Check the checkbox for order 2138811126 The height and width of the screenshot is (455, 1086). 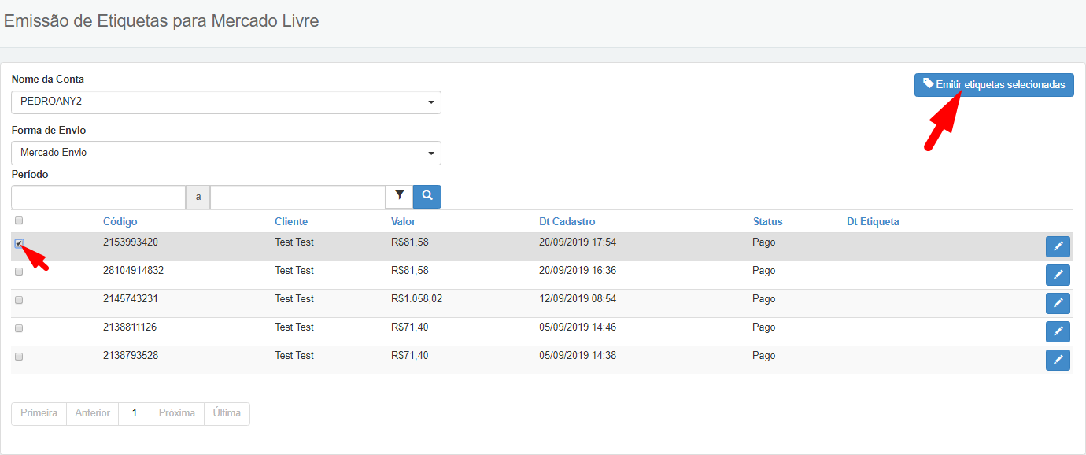(x=19, y=328)
